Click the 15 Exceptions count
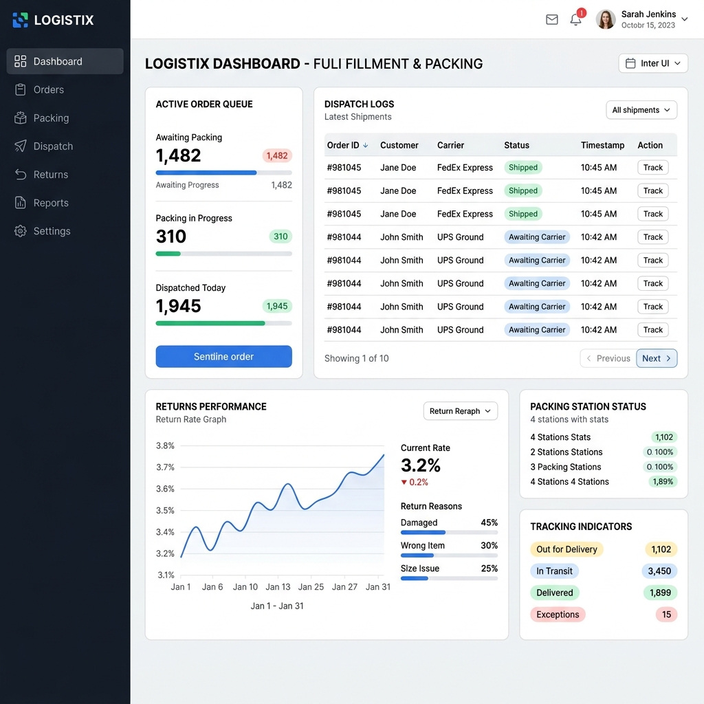Image resolution: width=704 pixels, height=704 pixels. [666, 614]
